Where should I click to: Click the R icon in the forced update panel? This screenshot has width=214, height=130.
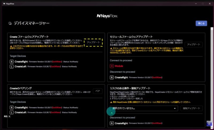tap(112, 123)
